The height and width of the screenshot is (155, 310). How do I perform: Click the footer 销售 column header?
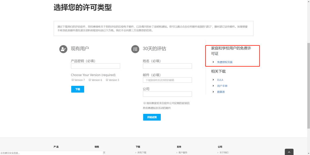97,147
